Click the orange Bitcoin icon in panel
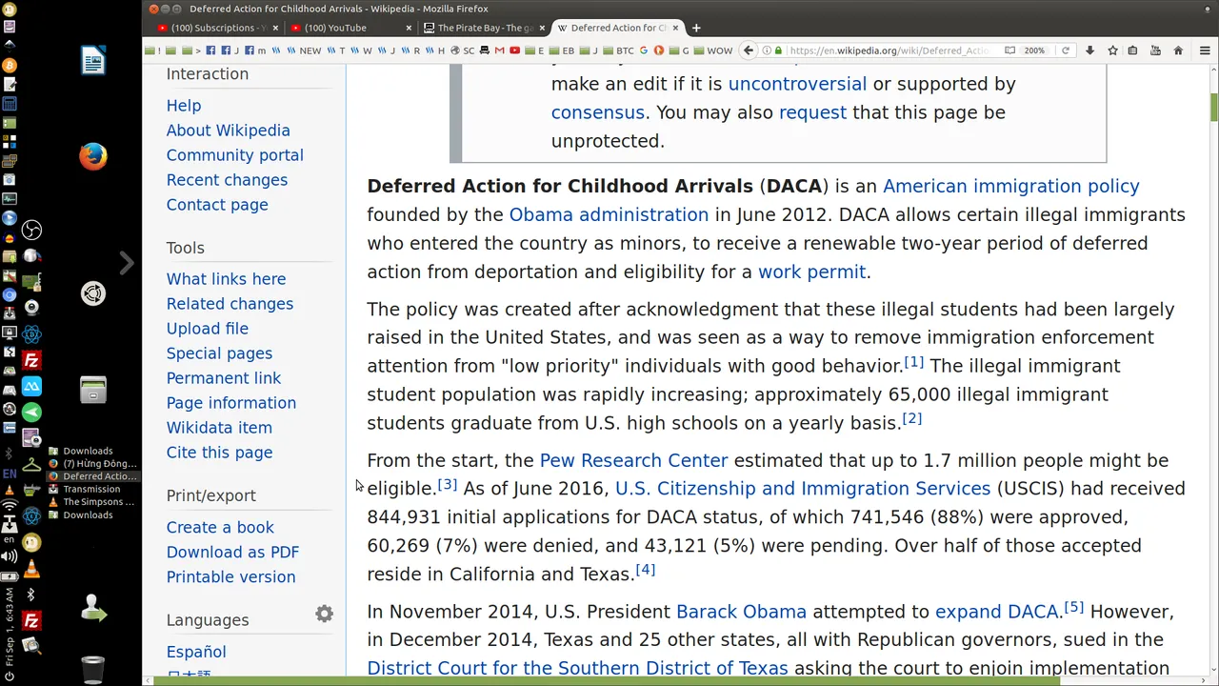This screenshot has height=686, width=1219. tap(10, 65)
